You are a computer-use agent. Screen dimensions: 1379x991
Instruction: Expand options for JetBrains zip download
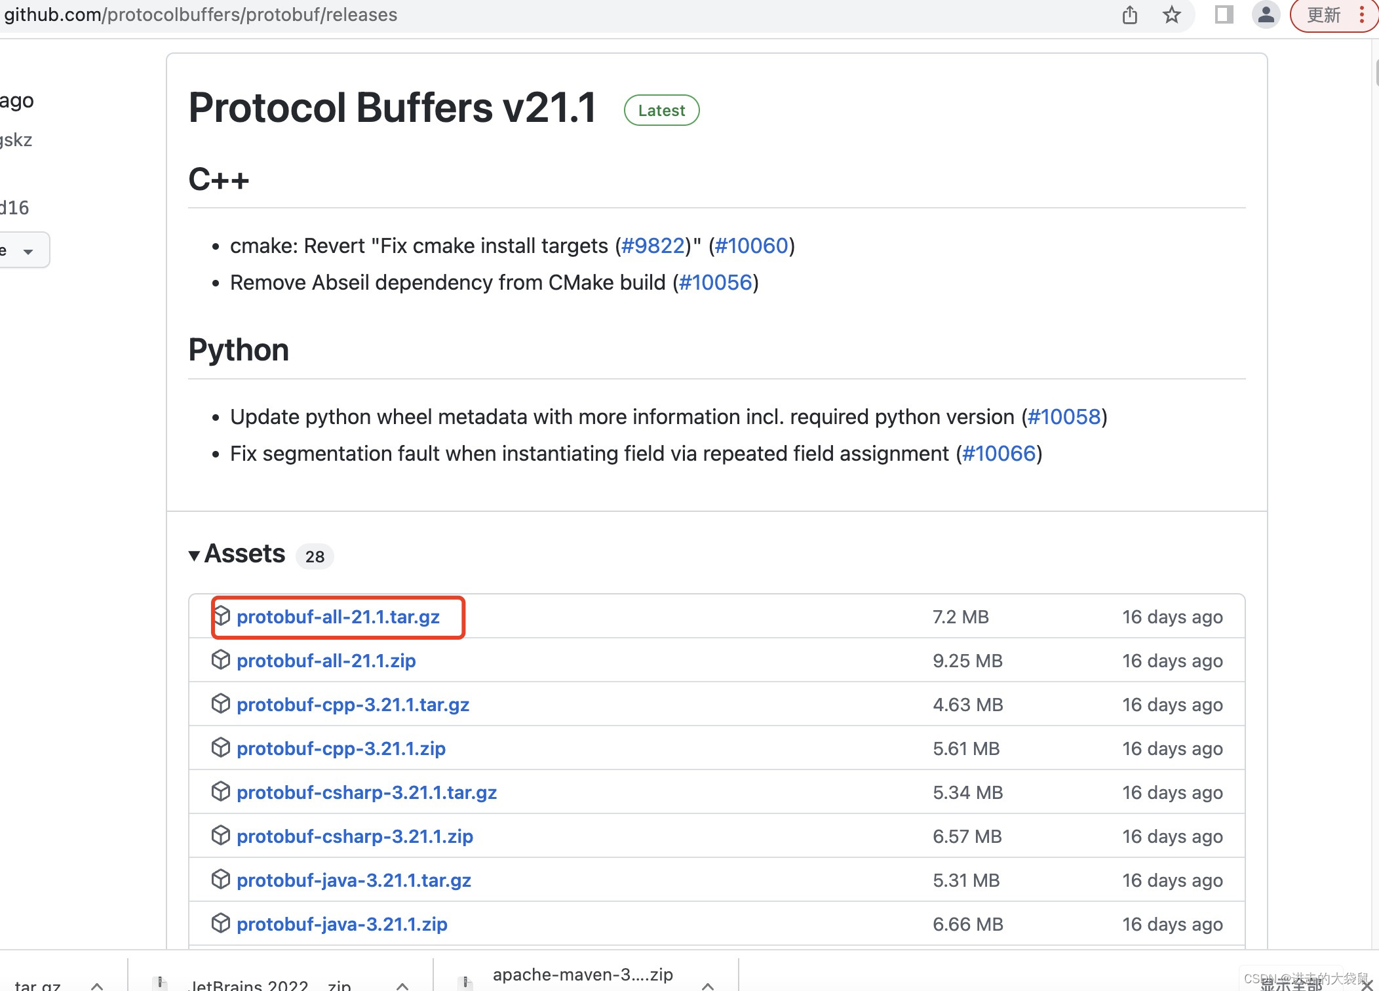coord(402,985)
